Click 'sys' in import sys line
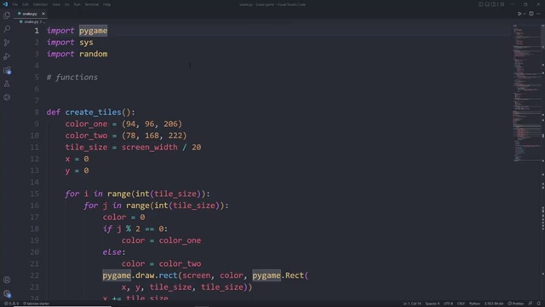The width and height of the screenshot is (545, 307). click(86, 43)
